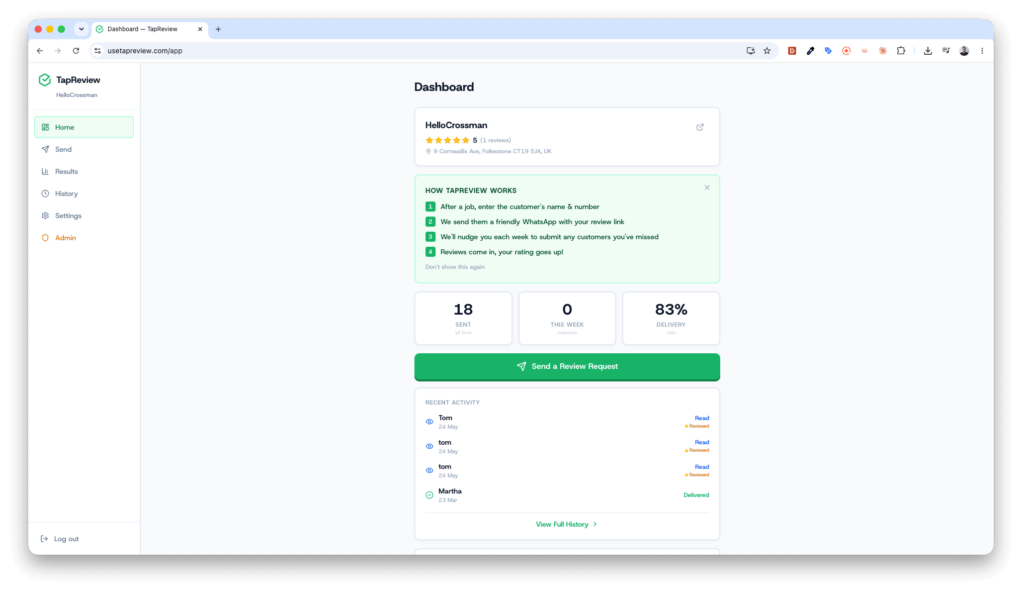Click the install app icon in address bar

click(750, 51)
